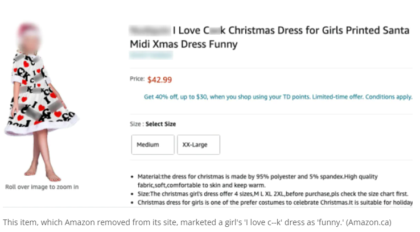Viewport: 420px width, 232px height.
Task: Click the dress product image
Action: 42,102
